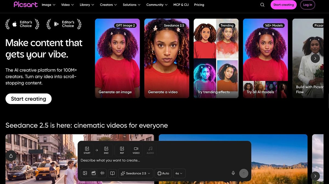Viewport: 329px width, 184px height.
Task: Expand the Image menu
Action: [x=49, y=5]
